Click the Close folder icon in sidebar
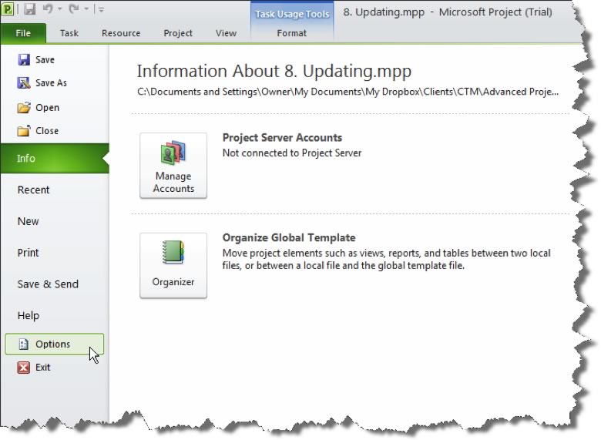601x440 pixels. coord(24,131)
